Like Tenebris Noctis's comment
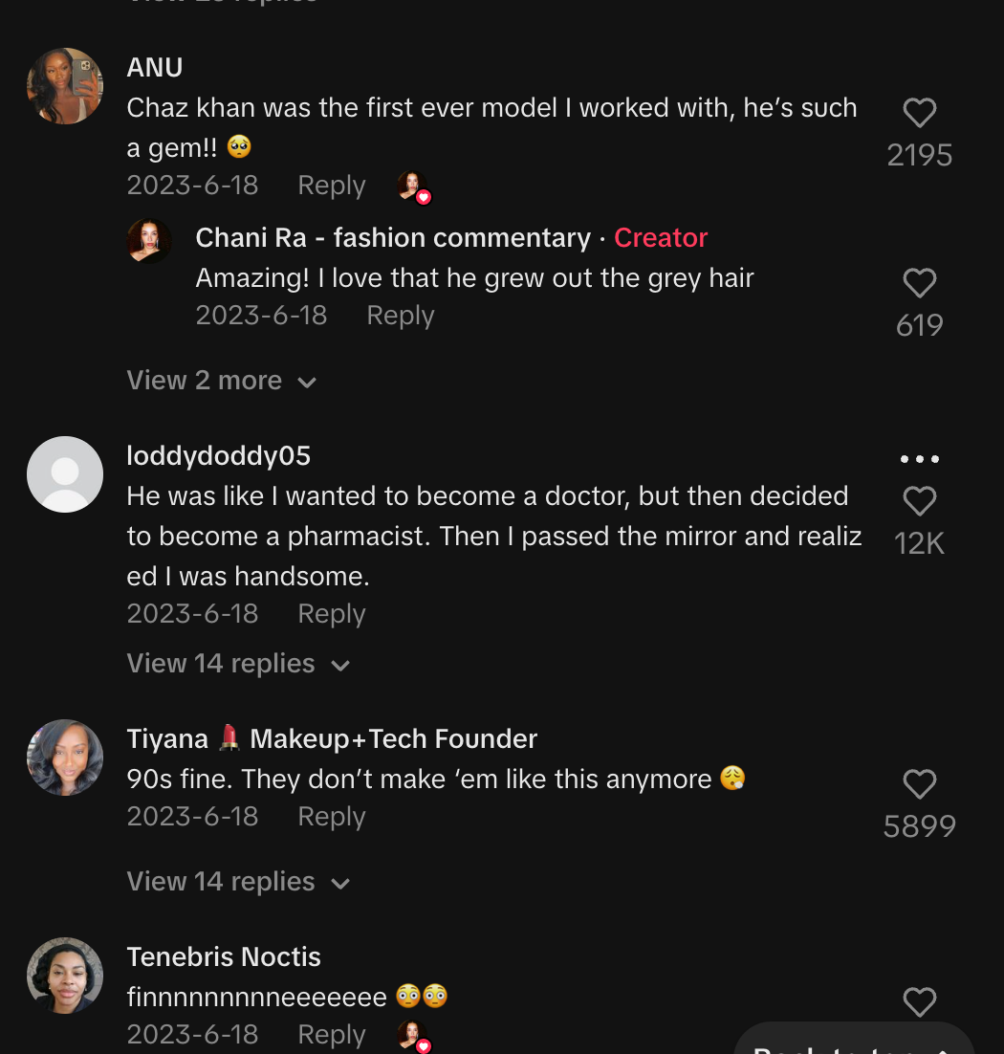Viewport: 1004px width, 1054px height. coord(919,1002)
